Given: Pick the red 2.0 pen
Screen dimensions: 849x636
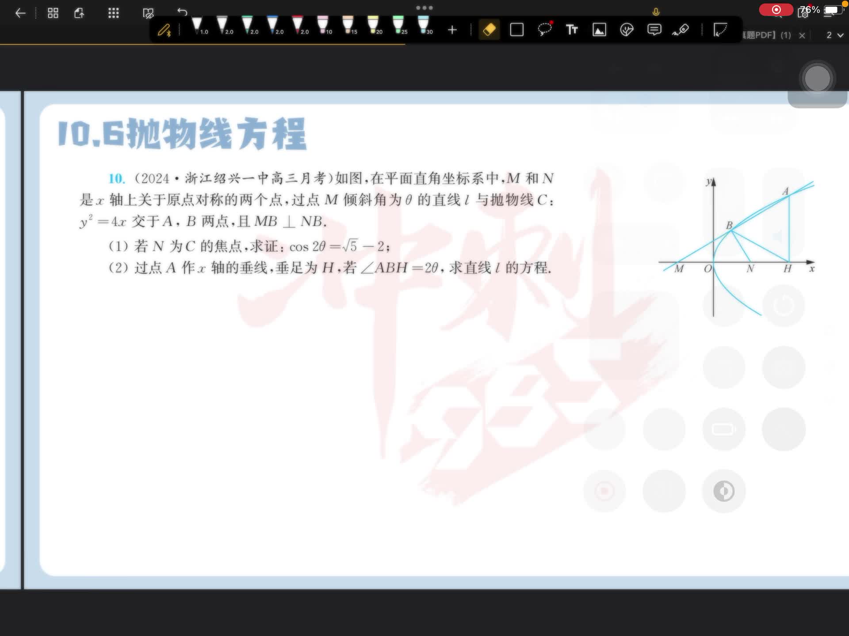Looking at the screenshot, I should 298,25.
